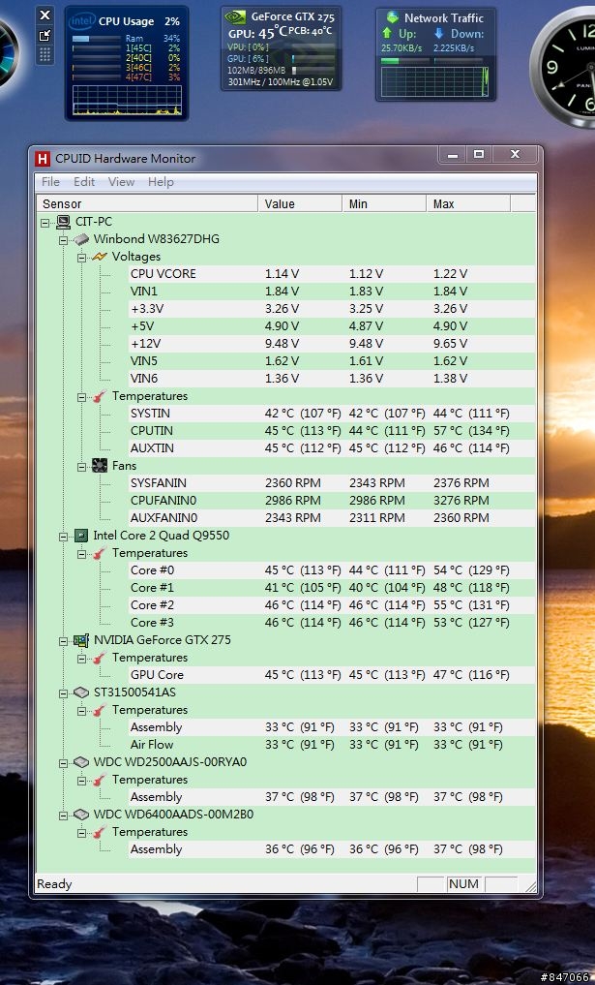Click the NUM indicator in status bar
This screenshot has width=595, height=985.
coord(464,884)
